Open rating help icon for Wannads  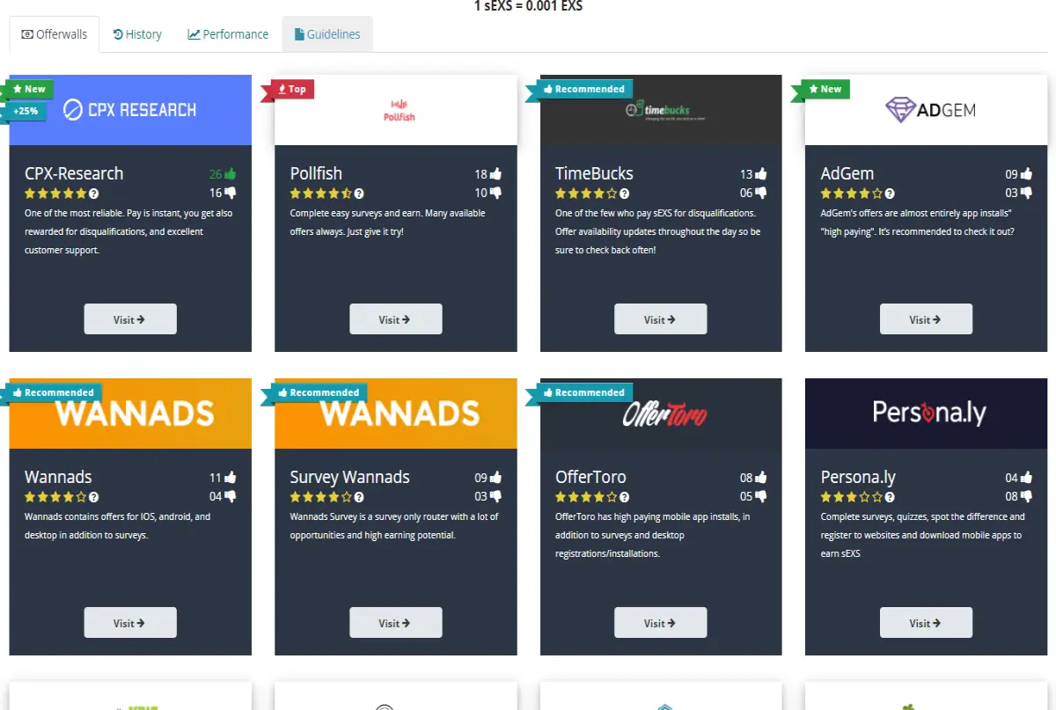tap(94, 497)
